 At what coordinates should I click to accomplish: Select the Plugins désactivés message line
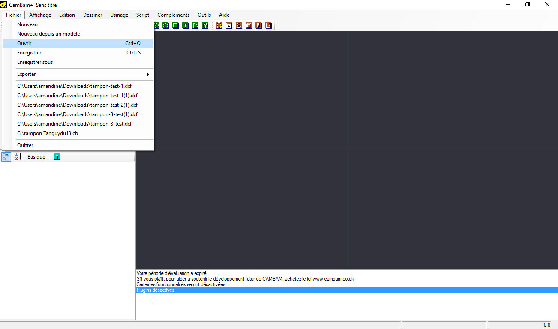click(155, 290)
